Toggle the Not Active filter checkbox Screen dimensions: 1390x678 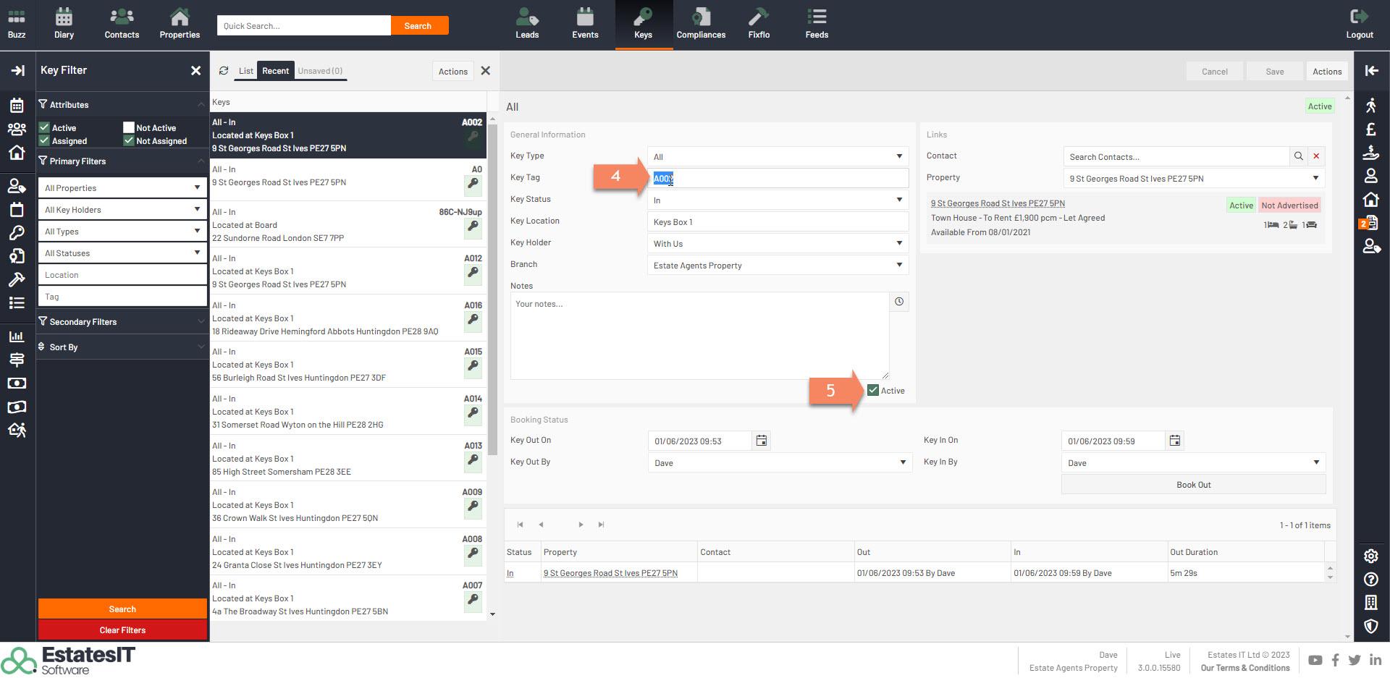(129, 128)
